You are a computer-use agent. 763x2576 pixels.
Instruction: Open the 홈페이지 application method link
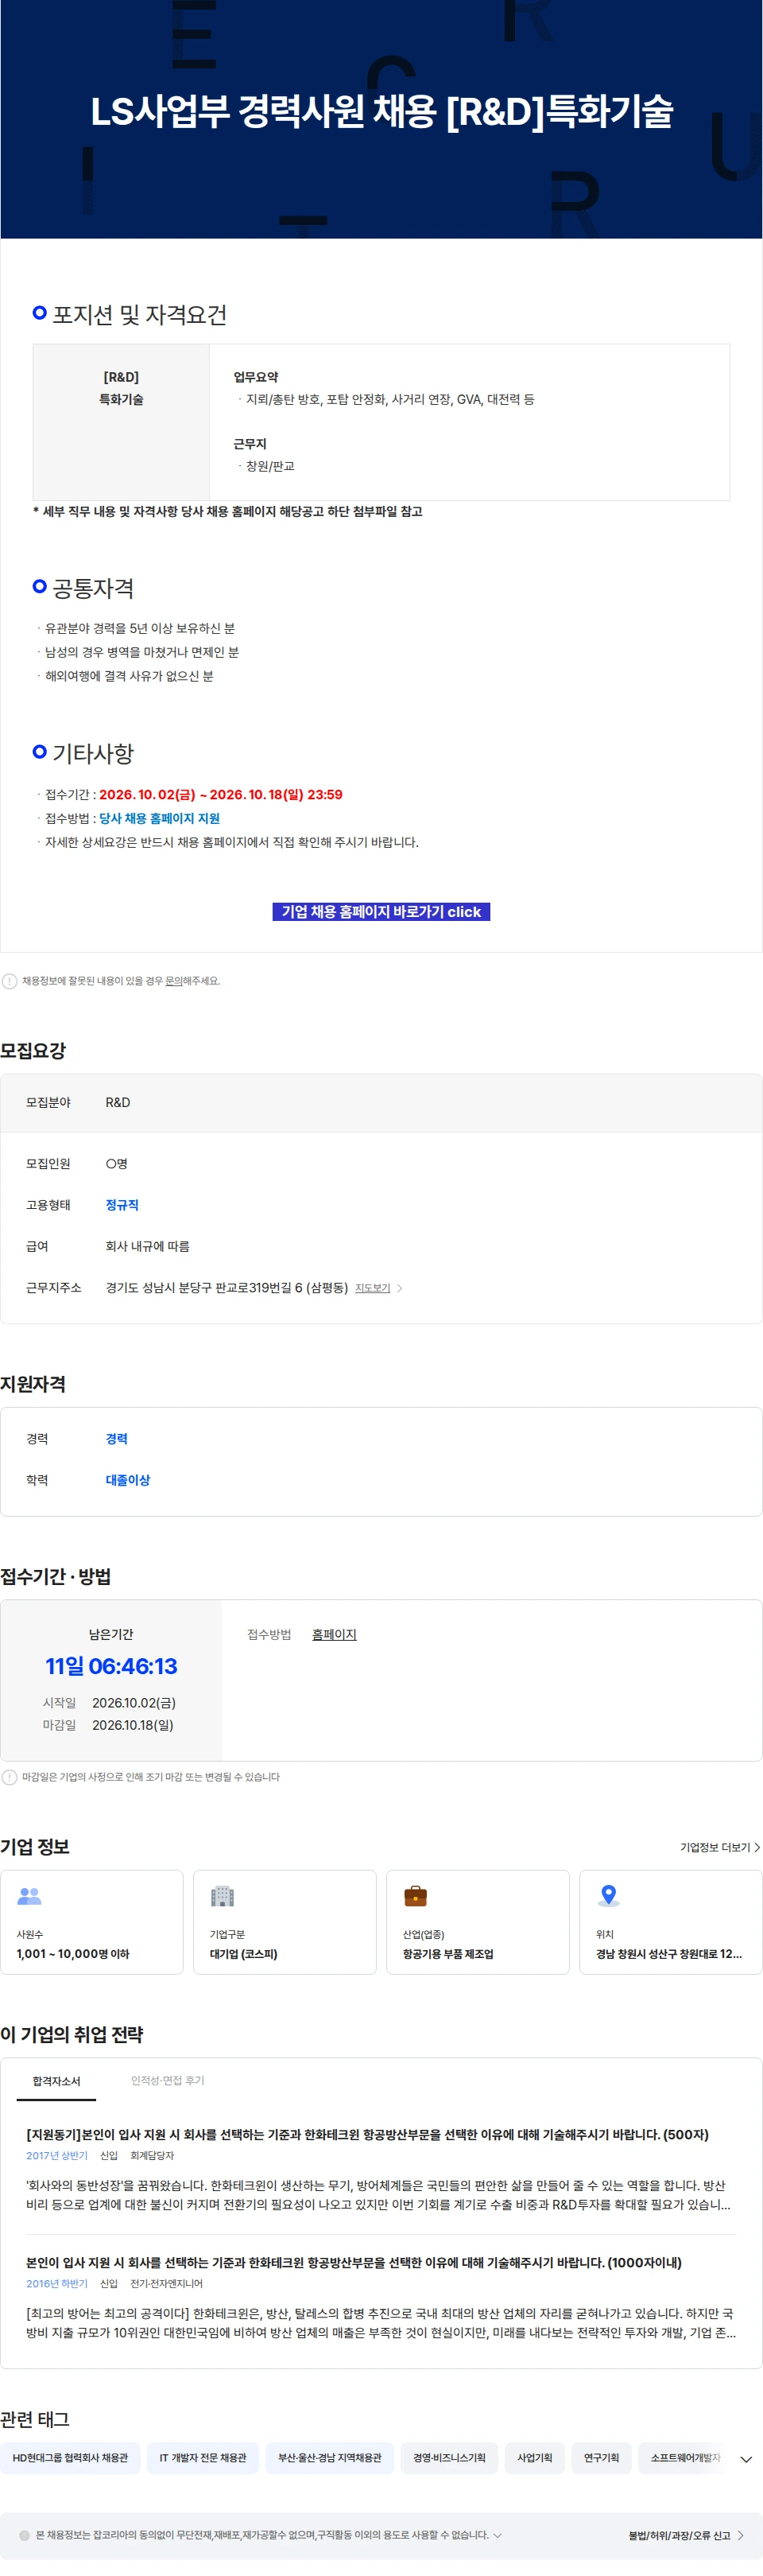click(334, 1634)
